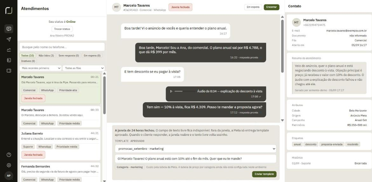Select the Inativos (8) filter

coord(28,61)
